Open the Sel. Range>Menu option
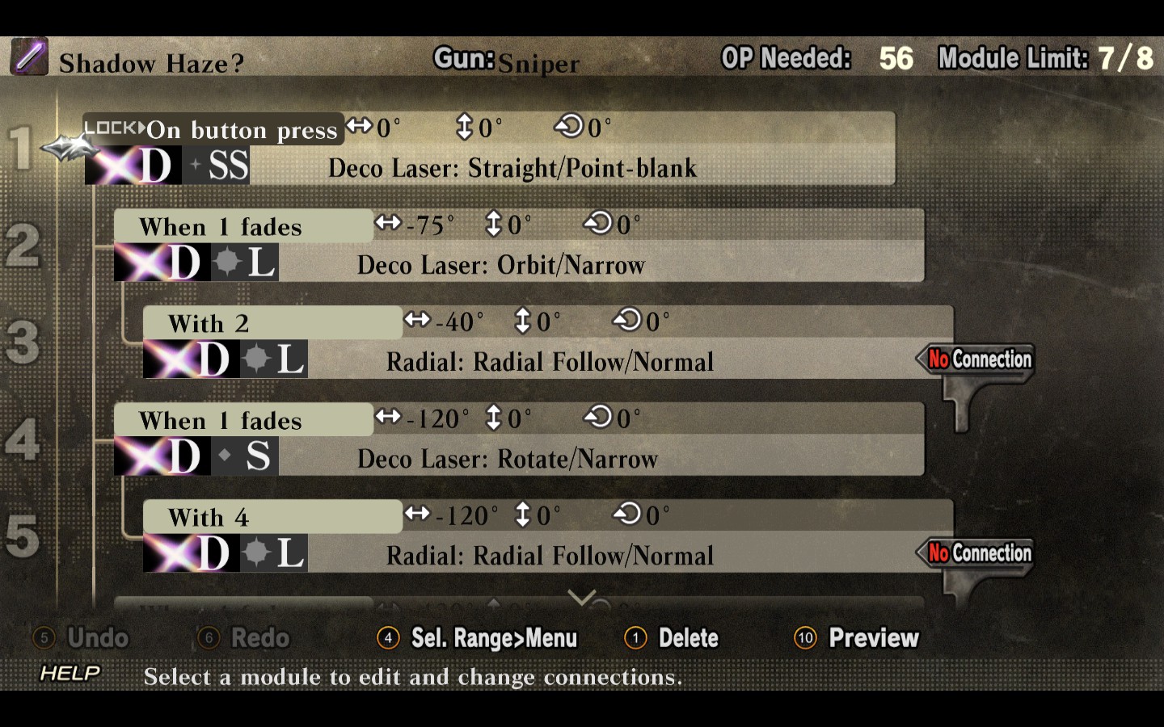Viewport: 1164px width, 727px height. pyautogui.click(x=478, y=638)
